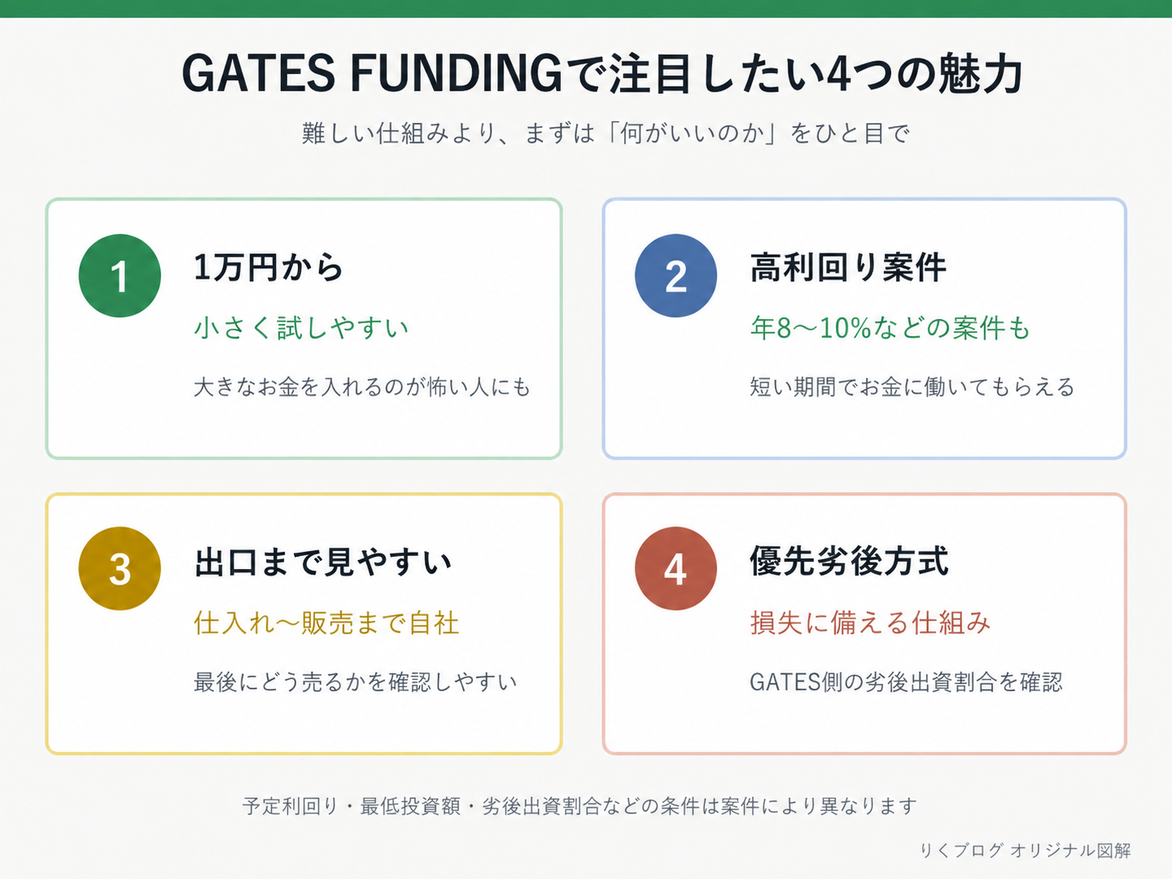The width and height of the screenshot is (1172, 879).
Task: Select the 高利回り案件 heading
Action: tap(848, 268)
